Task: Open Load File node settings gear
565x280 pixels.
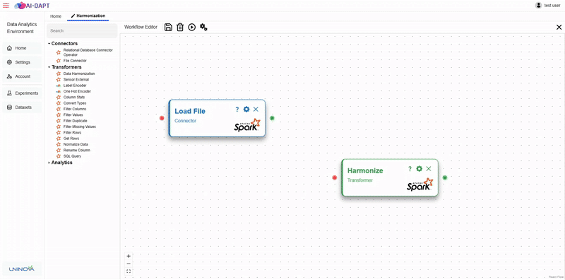Action: click(x=246, y=110)
